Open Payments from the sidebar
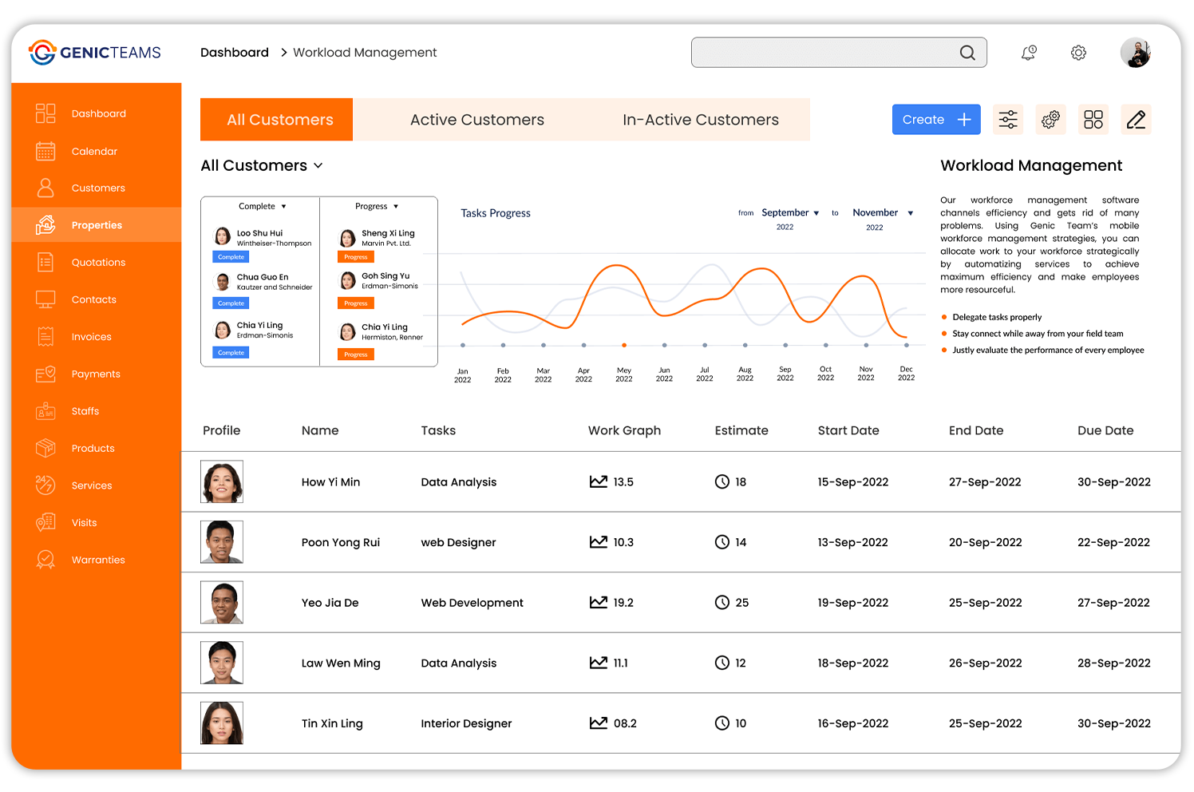The height and width of the screenshot is (792, 1194). tap(97, 374)
